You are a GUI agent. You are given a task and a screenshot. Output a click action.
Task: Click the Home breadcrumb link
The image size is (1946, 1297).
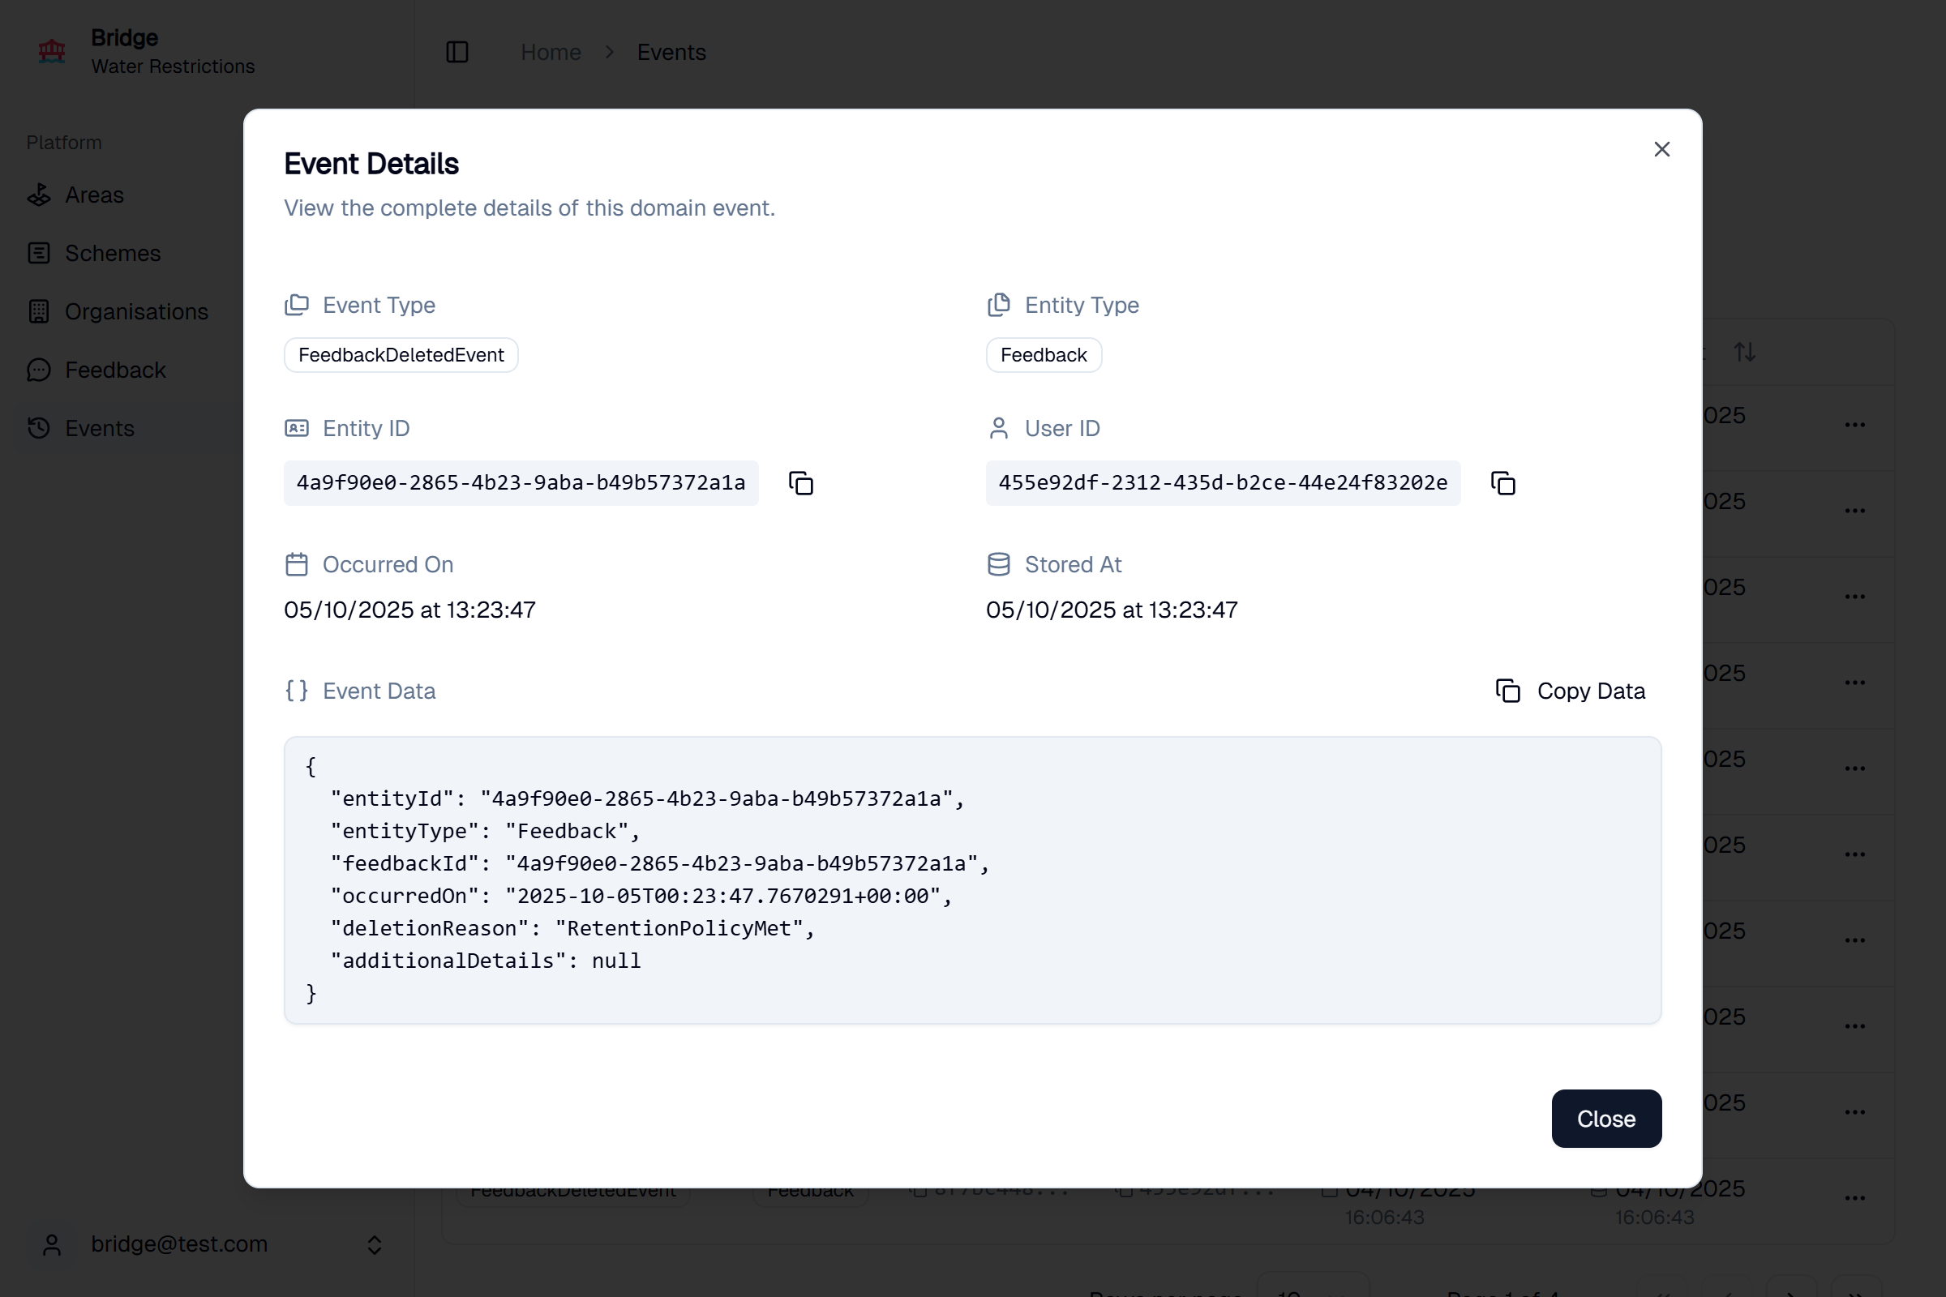coord(551,52)
